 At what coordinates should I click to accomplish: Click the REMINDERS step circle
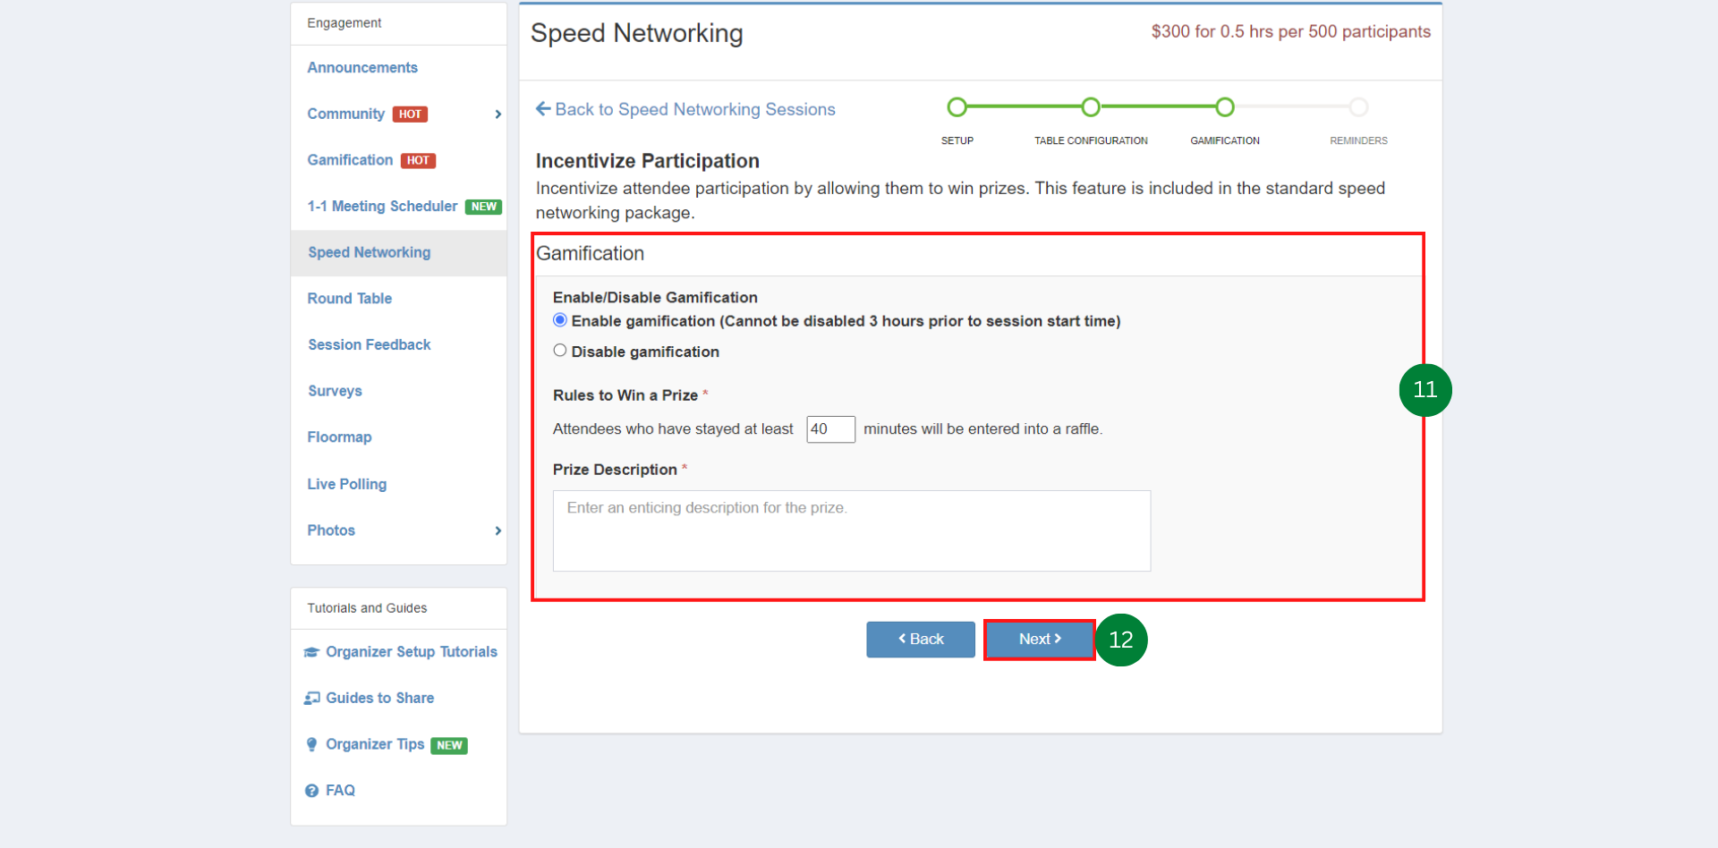pos(1358,106)
